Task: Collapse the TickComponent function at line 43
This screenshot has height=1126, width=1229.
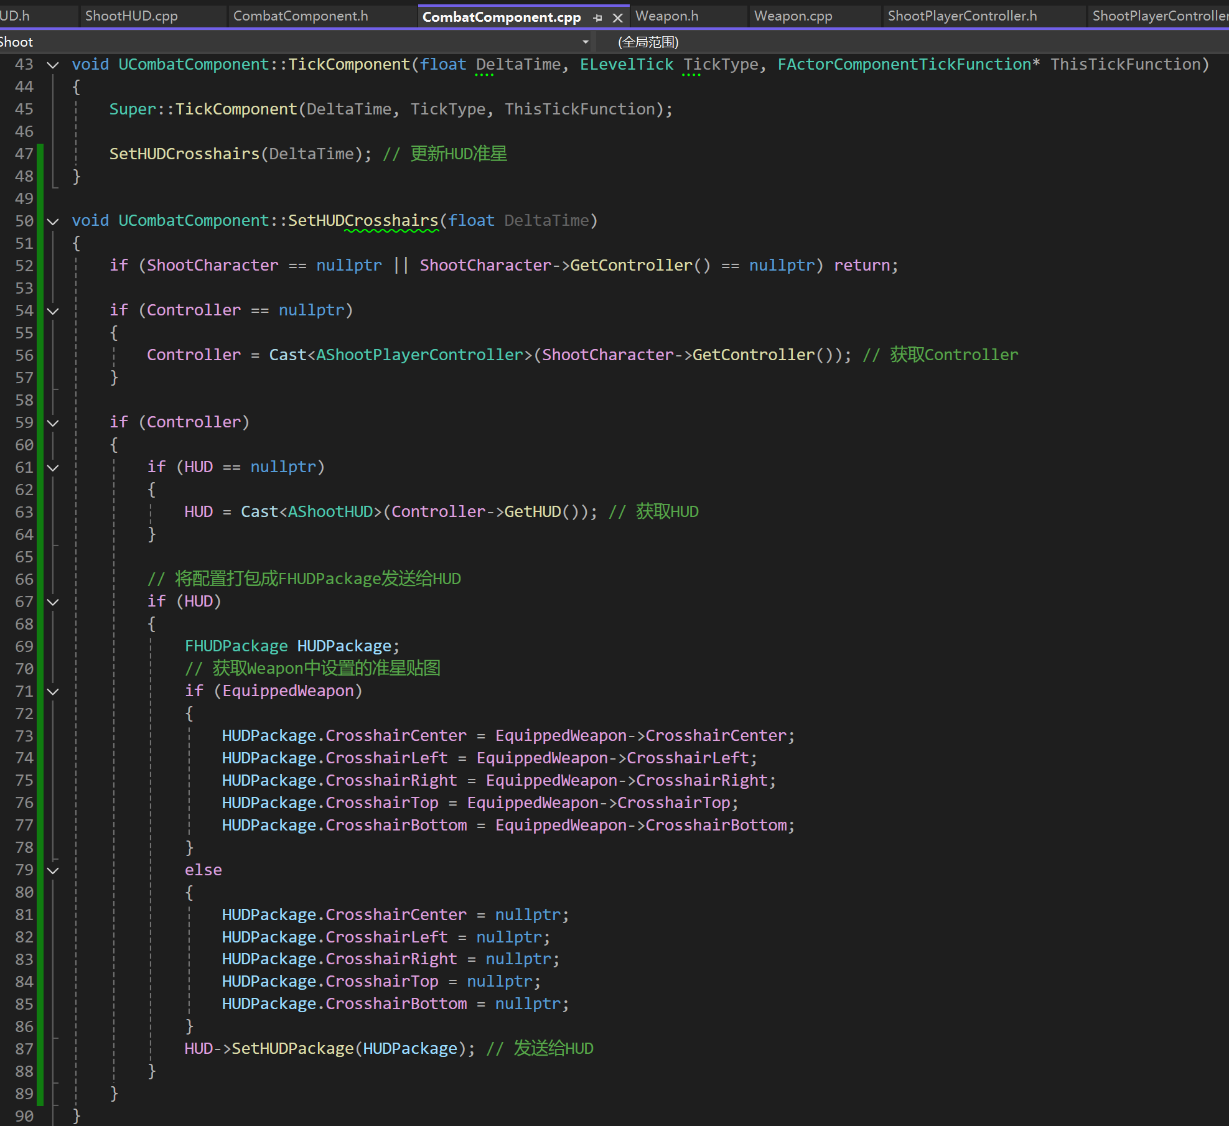Action: click(x=54, y=65)
